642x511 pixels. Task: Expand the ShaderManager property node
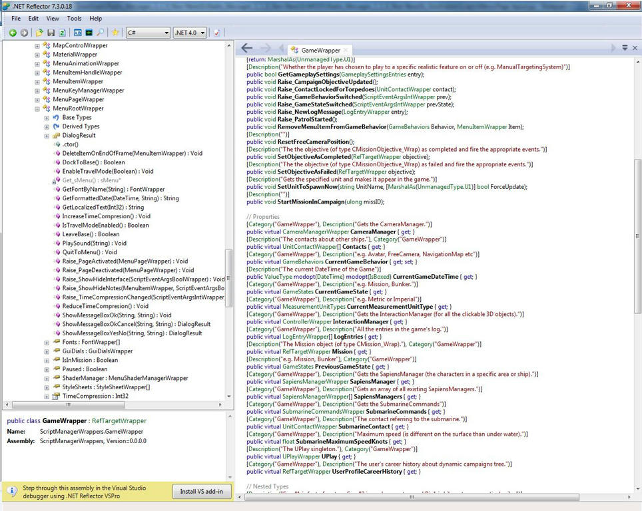pos(47,379)
